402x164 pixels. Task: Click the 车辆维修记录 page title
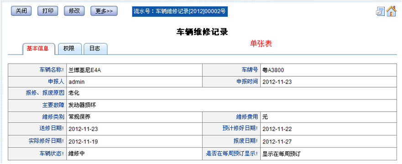coord(202,32)
